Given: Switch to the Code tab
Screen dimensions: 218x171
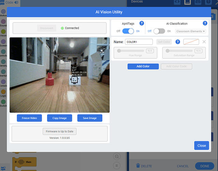Looking at the screenshot, I should [x=9, y=2].
